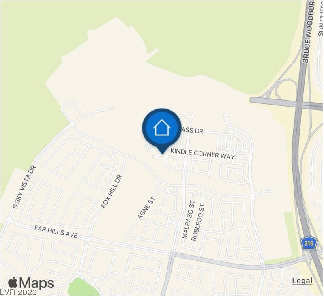Click the partially hidden Pass Dr label

[x=191, y=131]
